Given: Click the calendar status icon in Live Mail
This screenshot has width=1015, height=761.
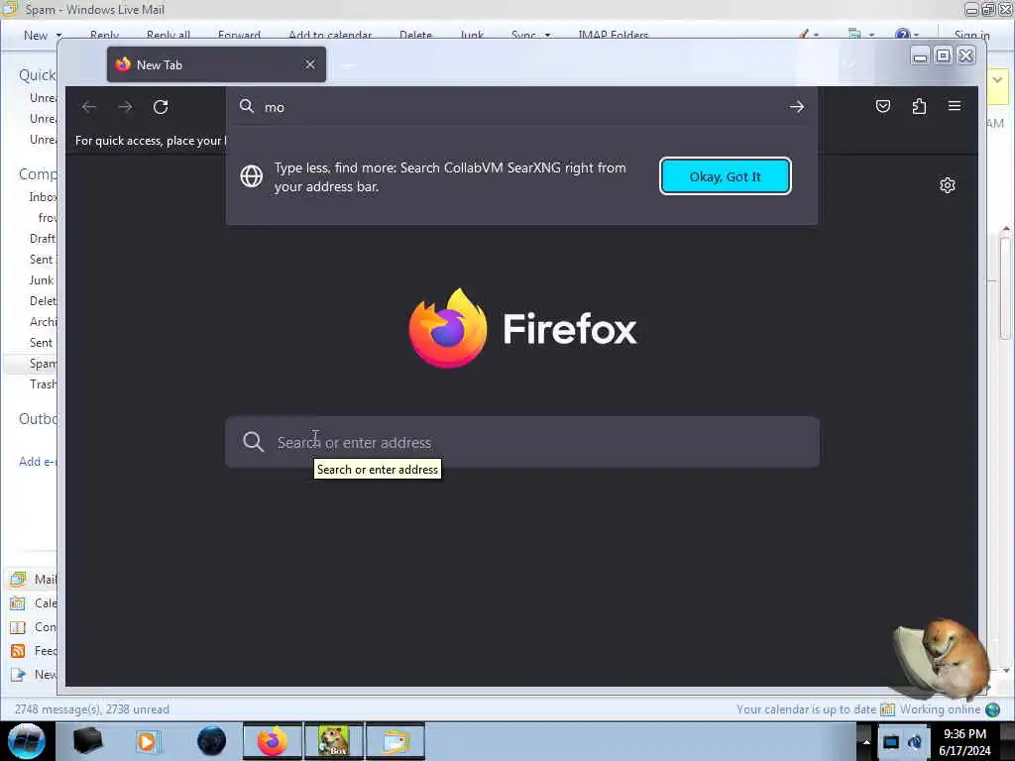Looking at the screenshot, I should (887, 709).
